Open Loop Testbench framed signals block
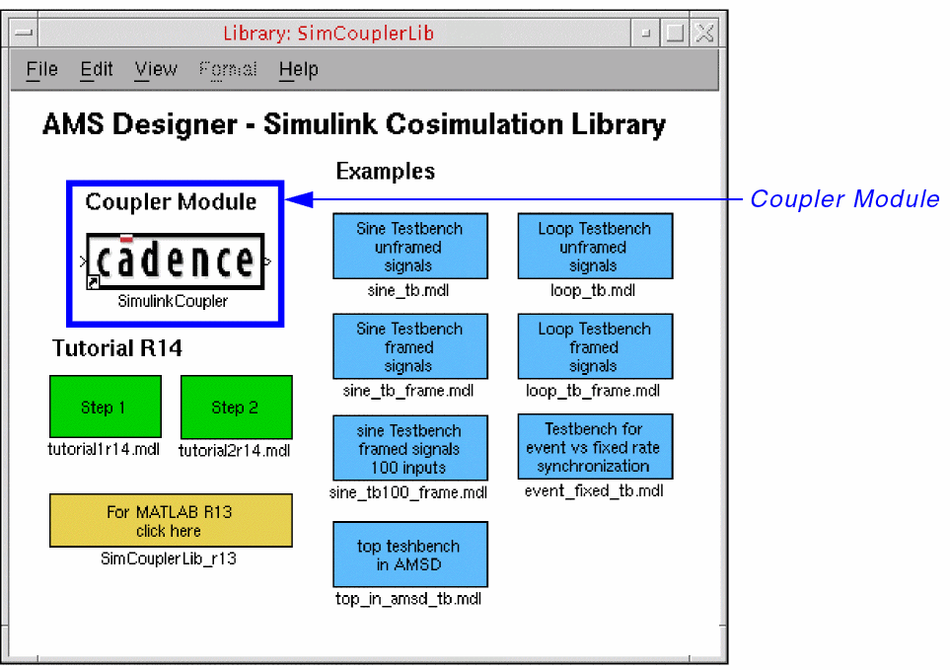950x670 pixels. click(595, 346)
